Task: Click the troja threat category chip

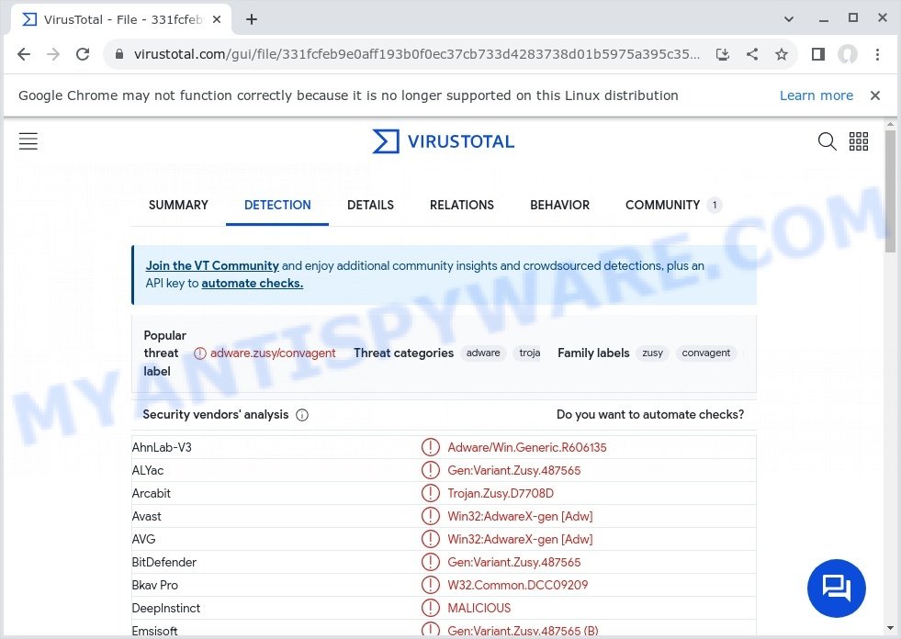Action: pos(529,353)
